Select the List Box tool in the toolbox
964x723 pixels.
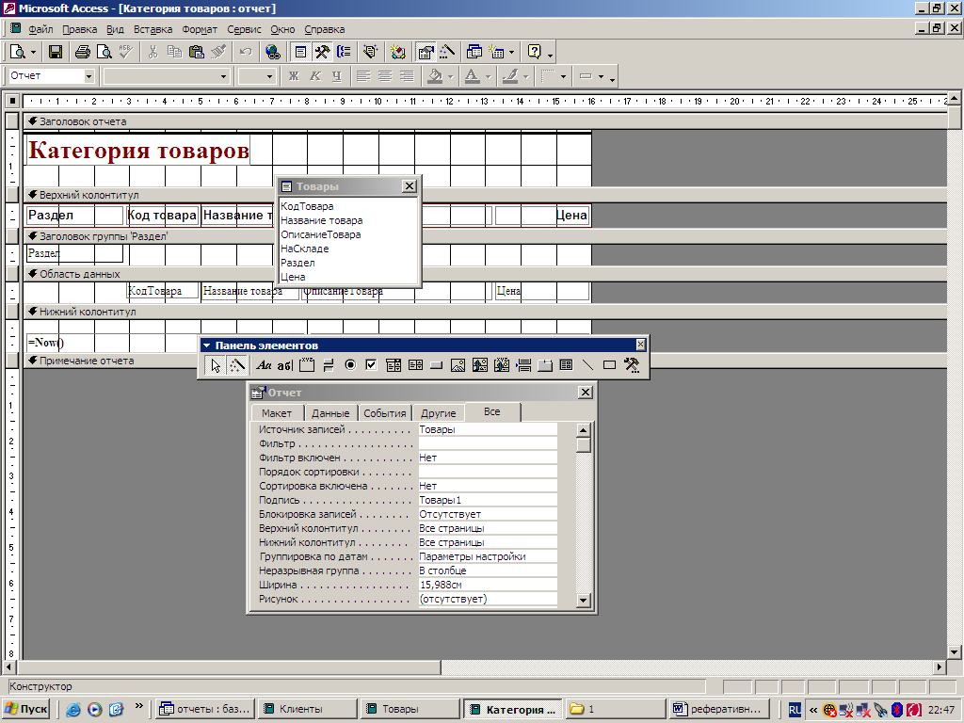pos(415,365)
